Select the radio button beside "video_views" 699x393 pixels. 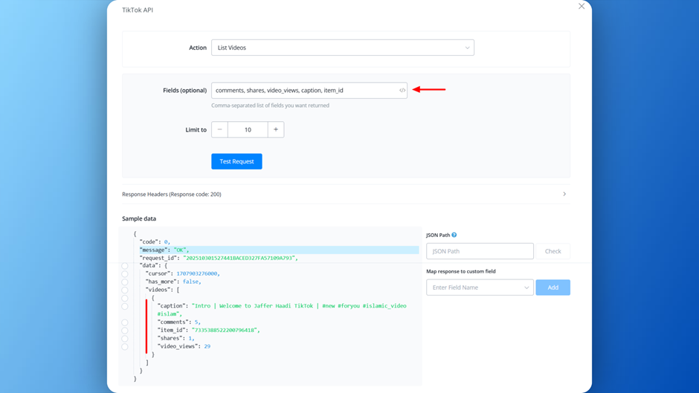tap(125, 346)
